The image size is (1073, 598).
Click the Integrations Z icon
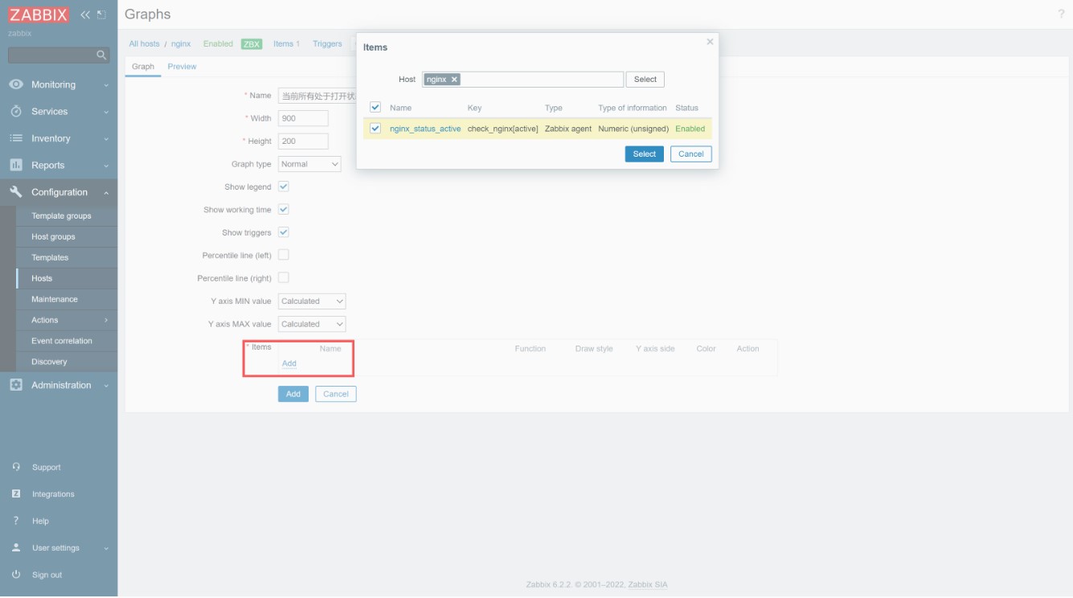tap(16, 494)
